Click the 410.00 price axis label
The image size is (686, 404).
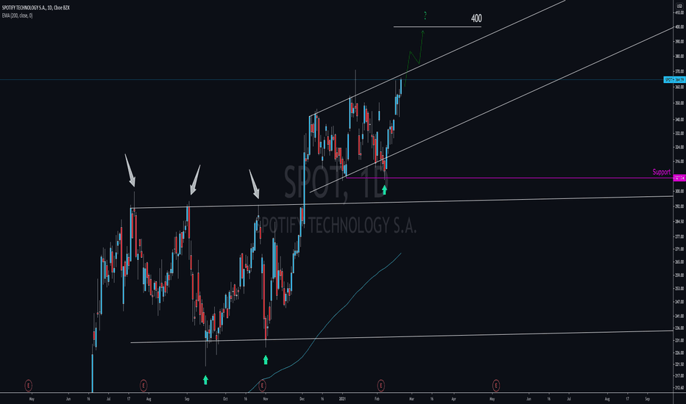point(679,12)
